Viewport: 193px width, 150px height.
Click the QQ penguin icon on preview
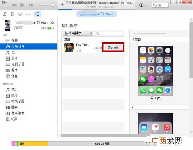click(x=151, y=70)
